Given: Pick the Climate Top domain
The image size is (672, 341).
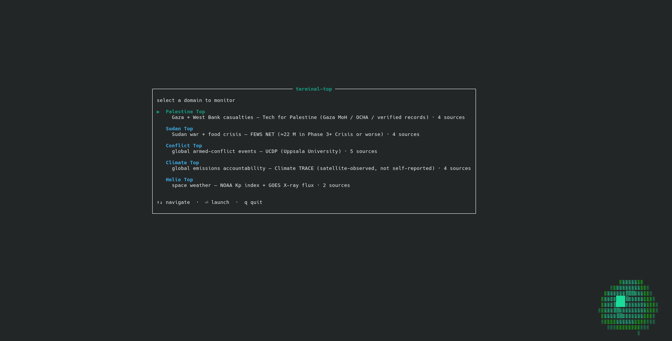Looking at the screenshot, I should (x=182, y=163).
